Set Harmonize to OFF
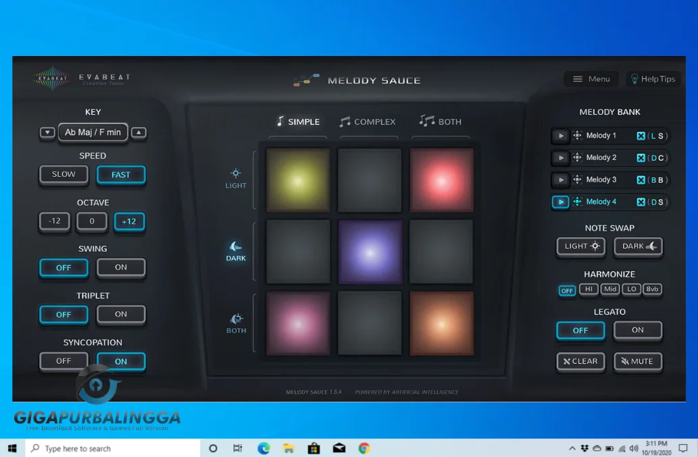The width and height of the screenshot is (698, 457). (567, 290)
